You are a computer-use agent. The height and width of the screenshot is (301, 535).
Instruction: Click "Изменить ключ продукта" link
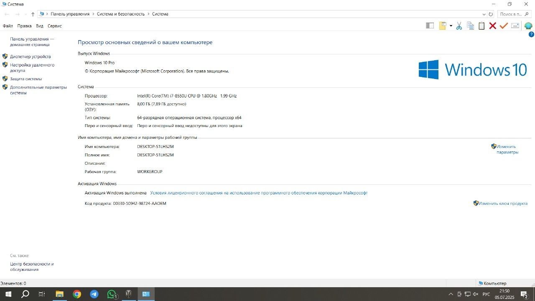pyautogui.click(x=503, y=204)
